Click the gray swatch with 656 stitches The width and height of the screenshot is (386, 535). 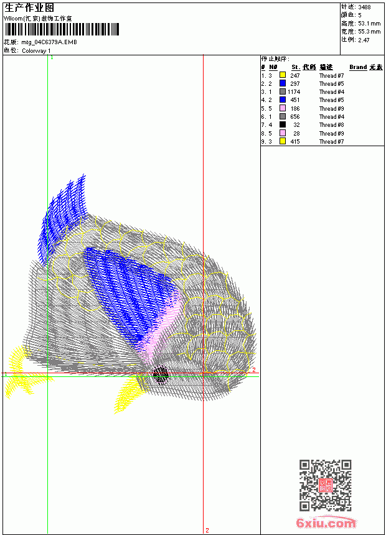[x=283, y=116]
